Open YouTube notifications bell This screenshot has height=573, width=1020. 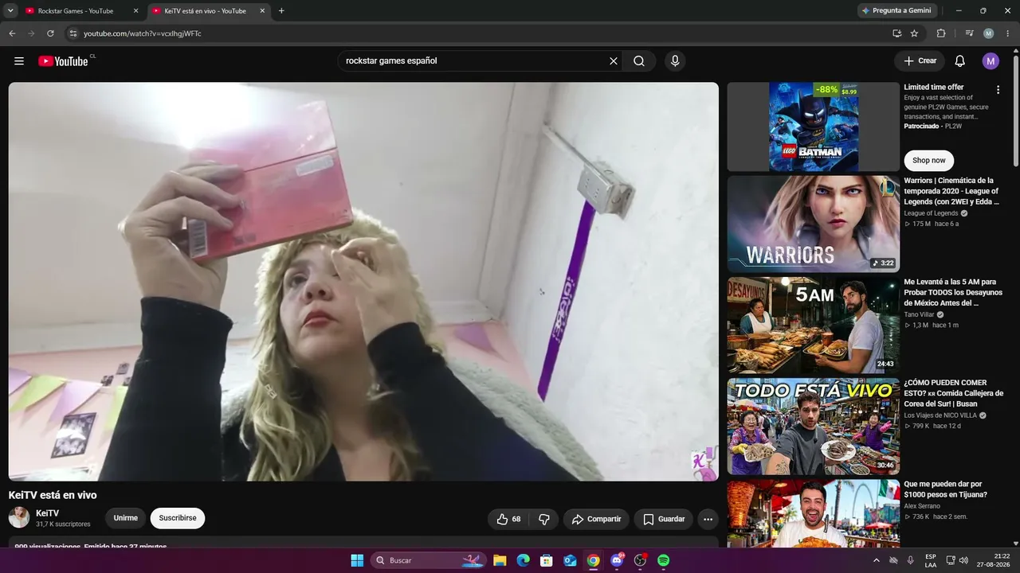click(x=960, y=61)
